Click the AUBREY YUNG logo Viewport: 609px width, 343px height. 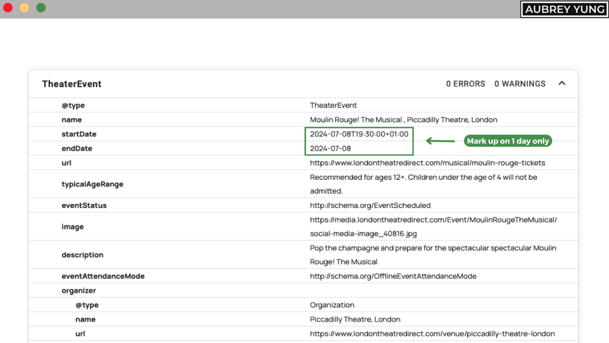[564, 9]
